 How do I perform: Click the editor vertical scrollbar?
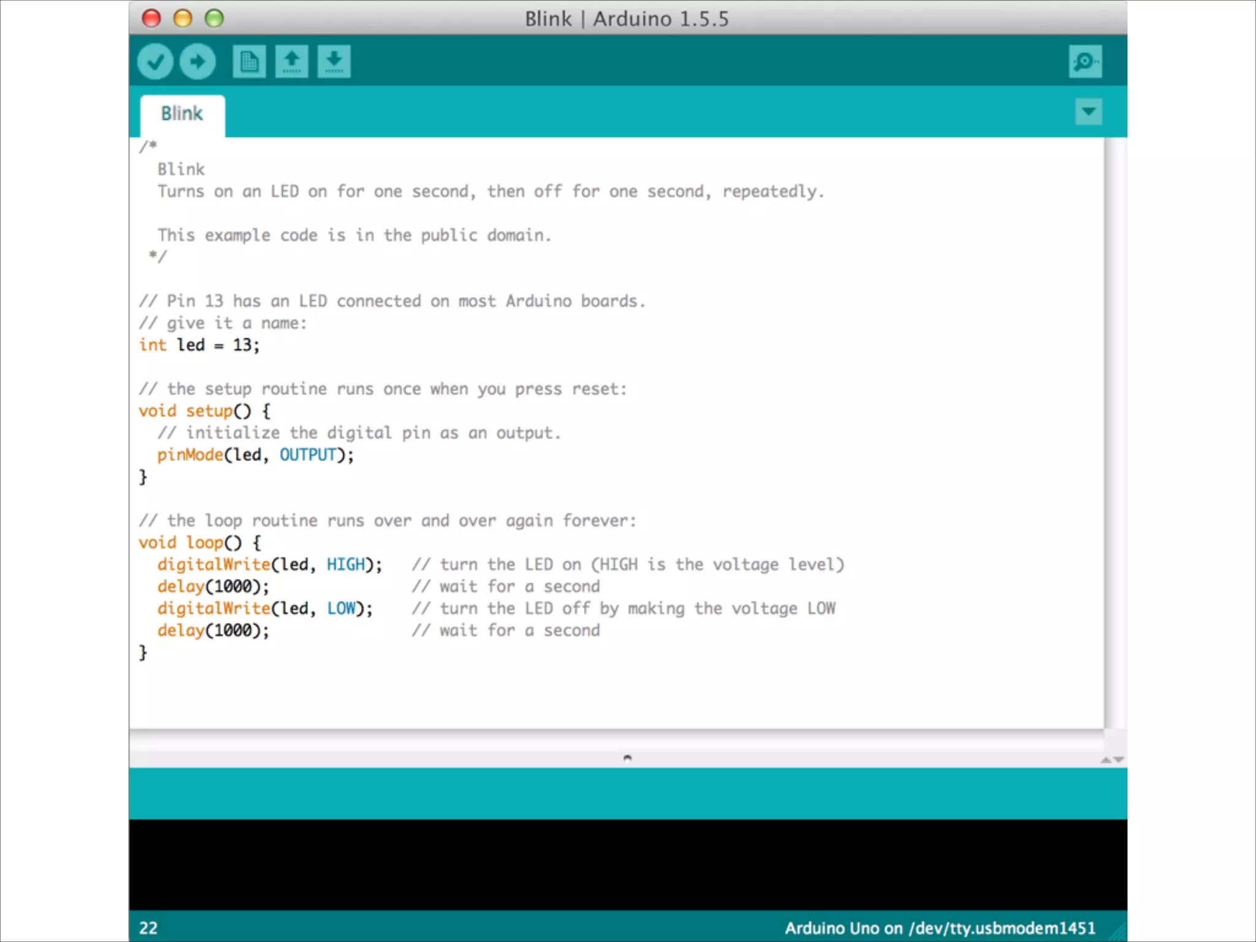(x=1116, y=433)
